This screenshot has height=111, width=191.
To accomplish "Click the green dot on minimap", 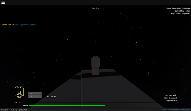I will 172,85.
